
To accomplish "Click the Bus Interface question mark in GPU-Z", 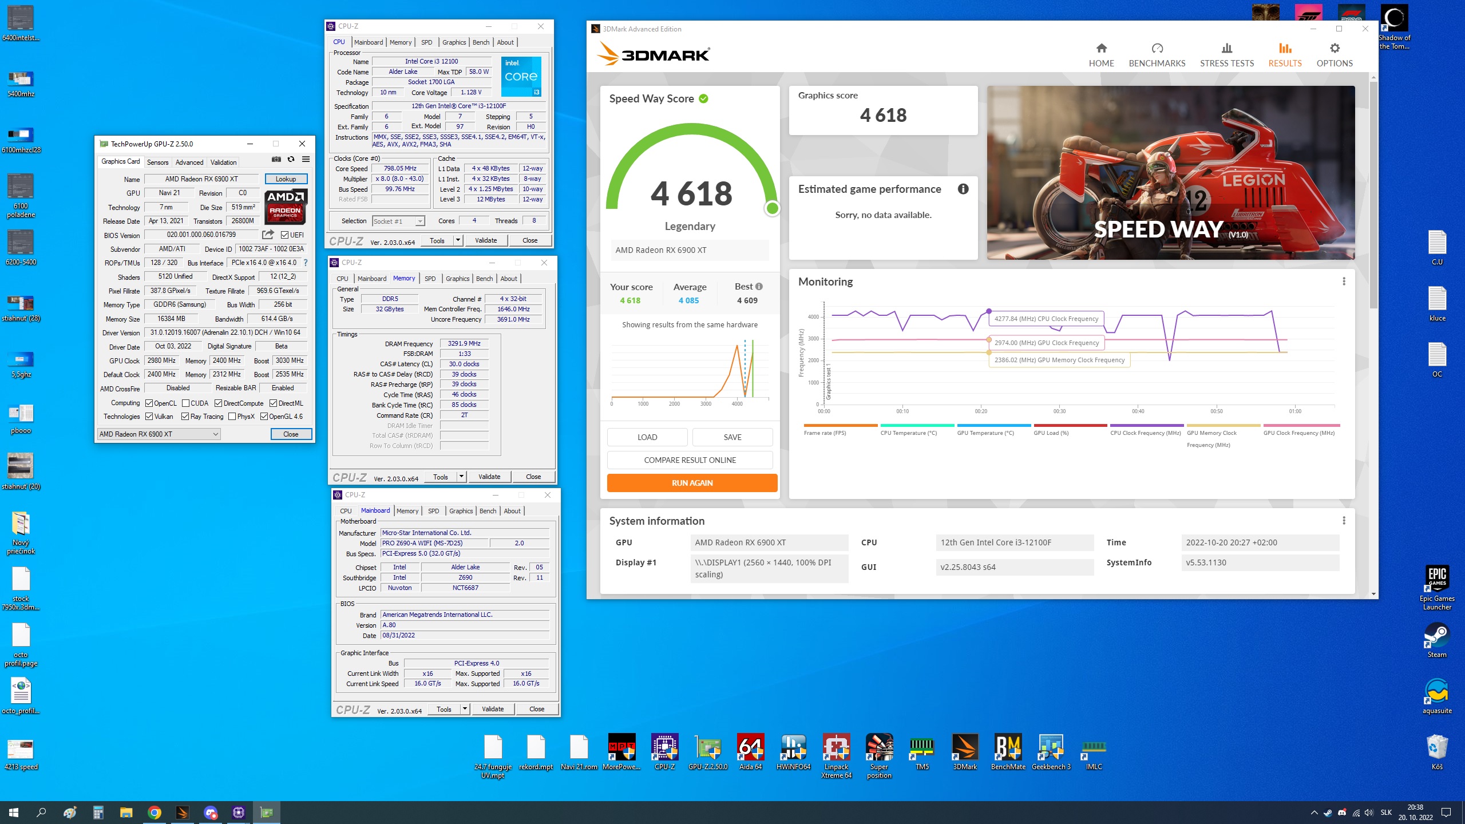I will pyautogui.click(x=306, y=263).
